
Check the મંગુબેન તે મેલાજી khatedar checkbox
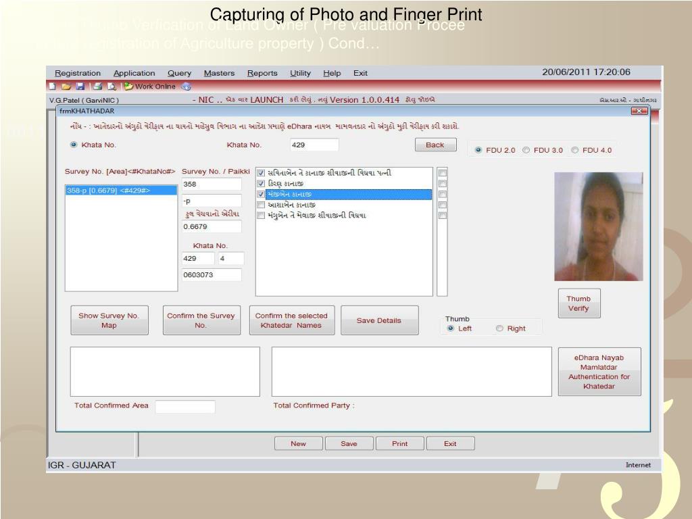click(x=261, y=216)
